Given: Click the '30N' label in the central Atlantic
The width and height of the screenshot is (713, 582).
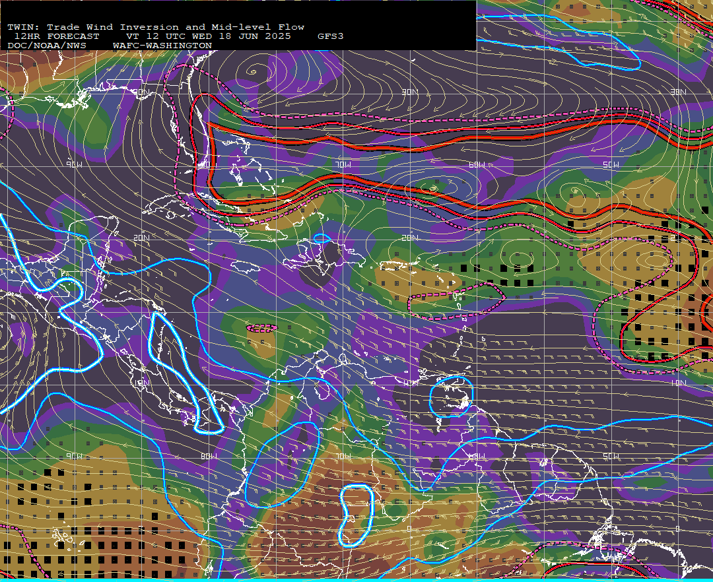Looking at the screenshot, I should pos(410,92).
